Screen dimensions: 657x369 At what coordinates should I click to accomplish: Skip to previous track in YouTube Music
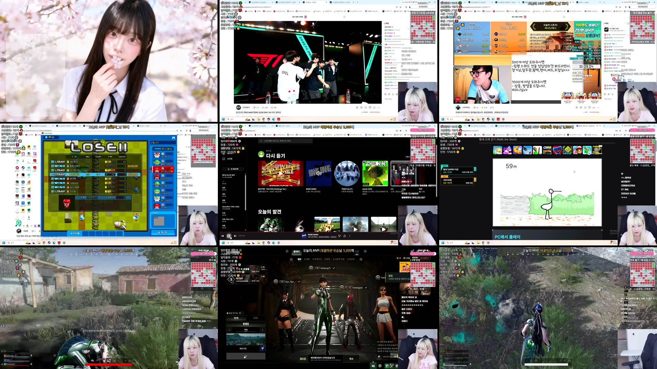click(223, 236)
